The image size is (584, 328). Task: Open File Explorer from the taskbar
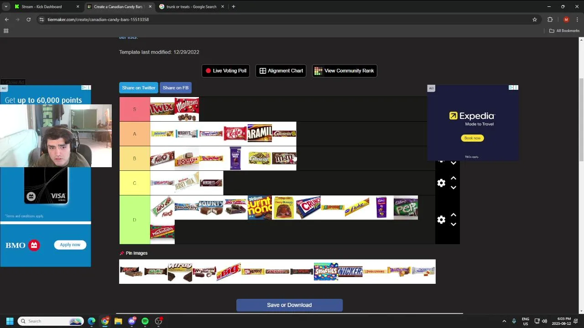click(x=118, y=321)
